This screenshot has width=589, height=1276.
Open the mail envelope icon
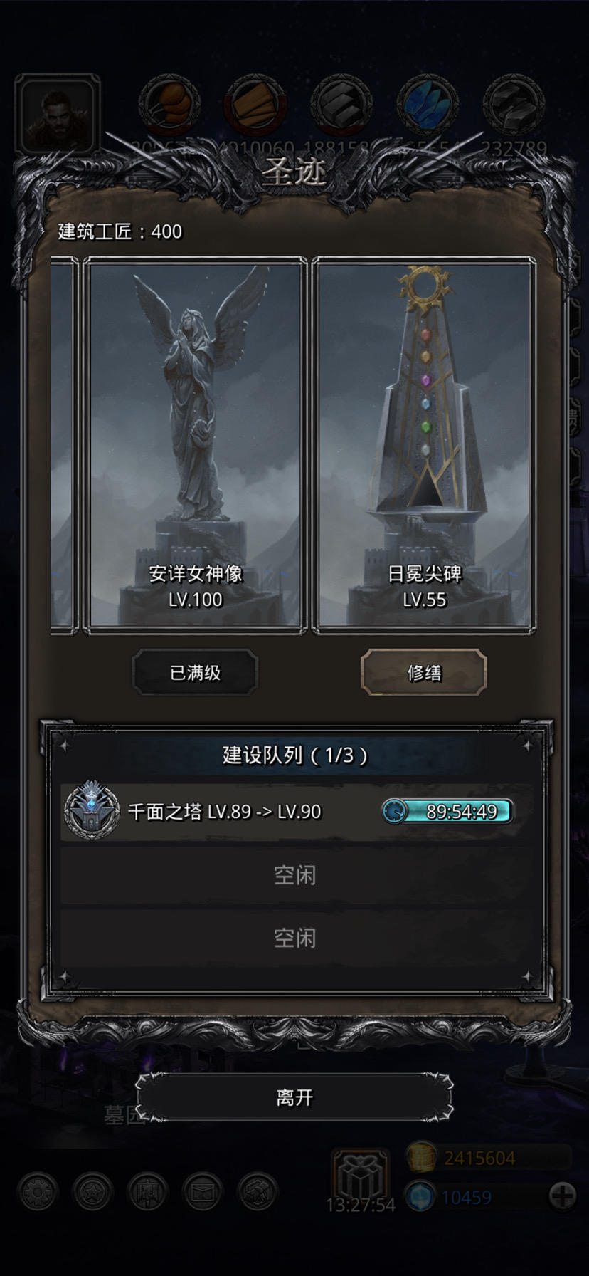[x=203, y=1191]
